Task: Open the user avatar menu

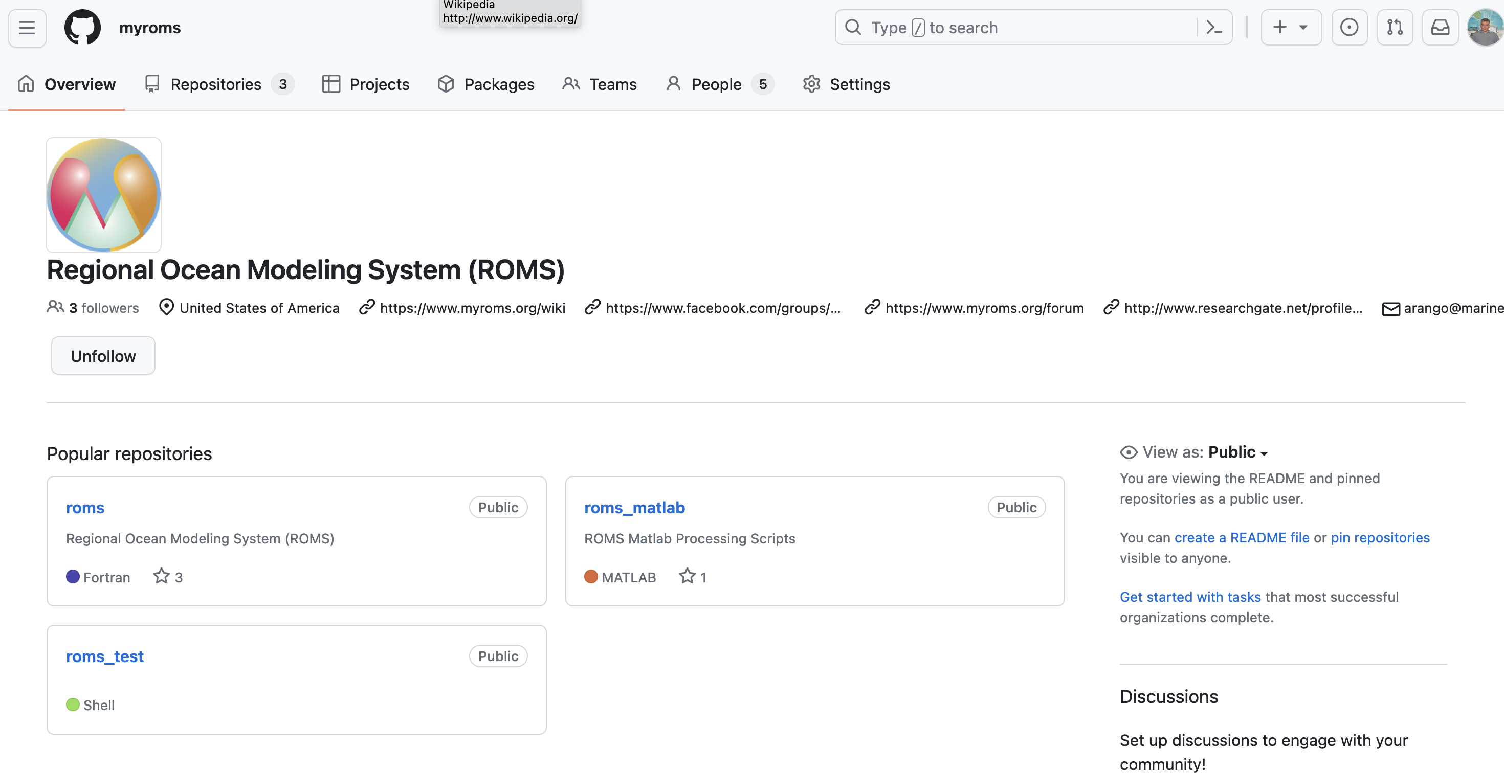Action: click(1485, 28)
